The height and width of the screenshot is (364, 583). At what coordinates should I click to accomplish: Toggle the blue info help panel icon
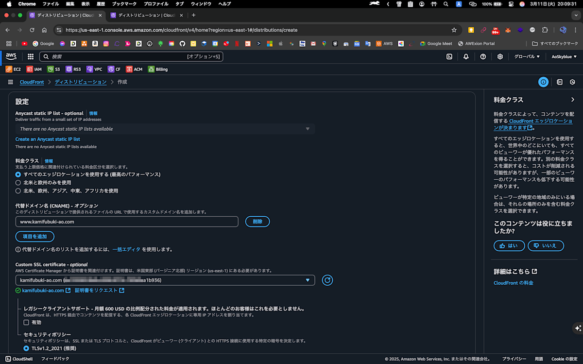543,82
